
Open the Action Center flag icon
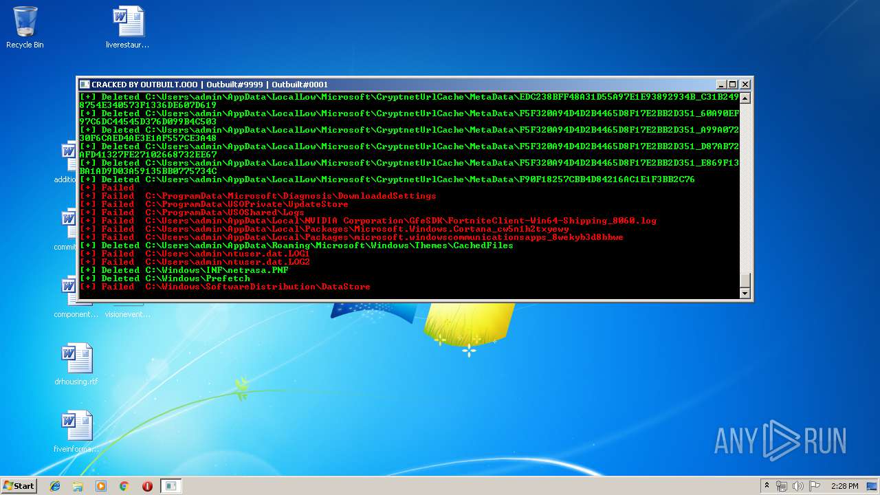click(815, 486)
